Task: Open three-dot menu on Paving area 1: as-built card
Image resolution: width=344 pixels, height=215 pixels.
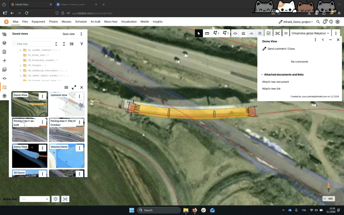Action: [x=42, y=122]
